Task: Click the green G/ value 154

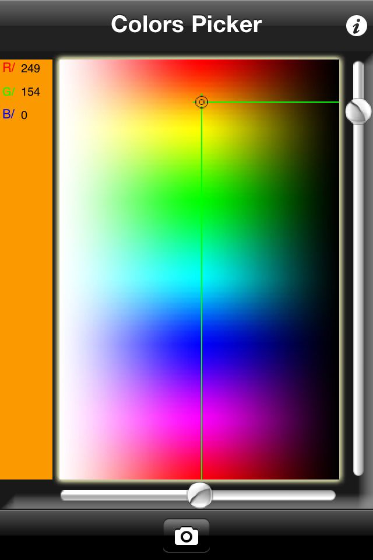Action: point(21,92)
